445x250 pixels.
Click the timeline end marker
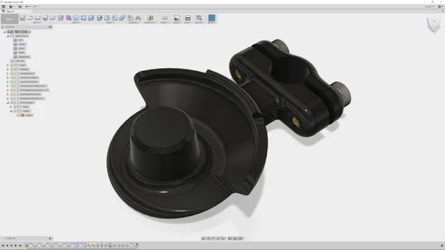(137, 245)
